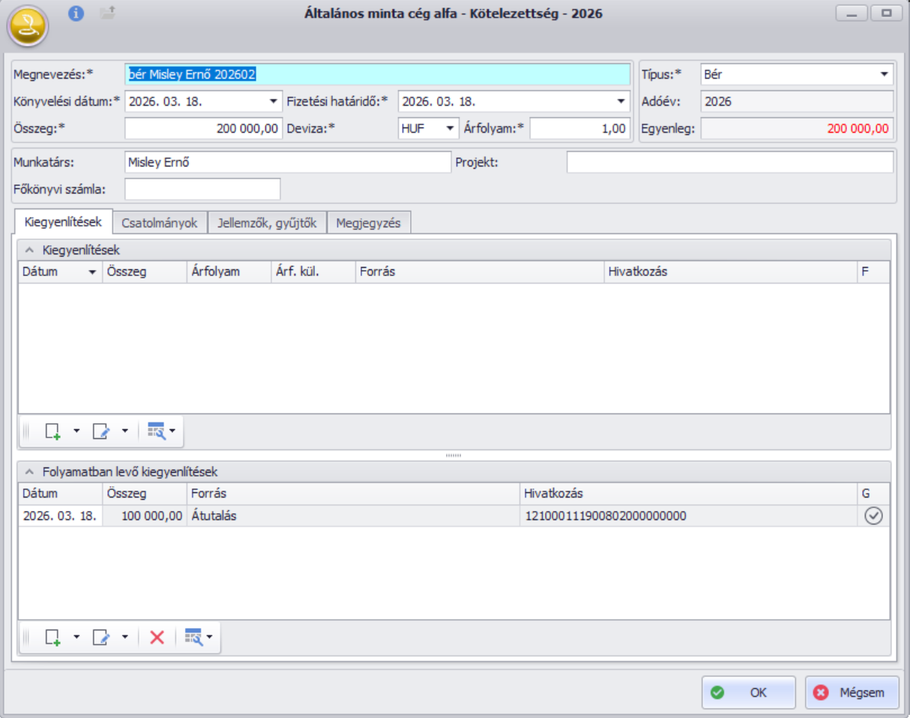Toggle the checkmark on the Átutalás row

873,515
